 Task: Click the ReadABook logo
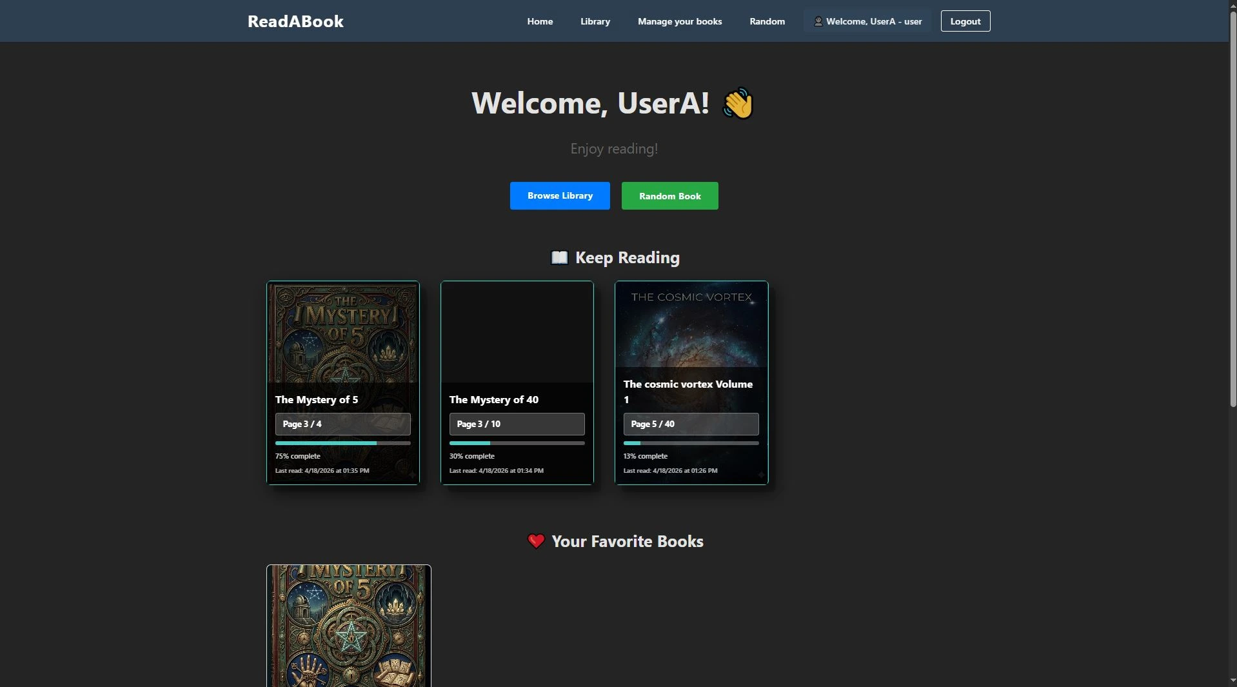295,21
